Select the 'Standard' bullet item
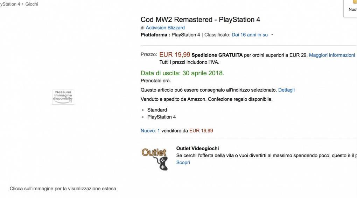Viewport: 357px width, 198px height. point(157,110)
